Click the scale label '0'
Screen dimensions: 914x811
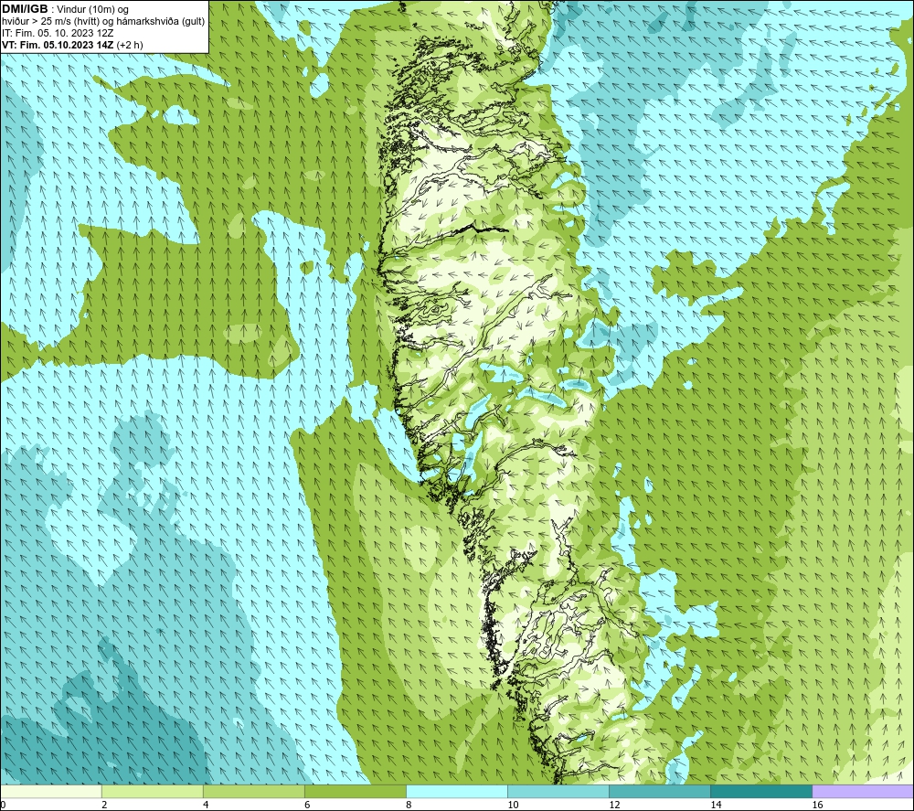pyautogui.click(x=3, y=806)
